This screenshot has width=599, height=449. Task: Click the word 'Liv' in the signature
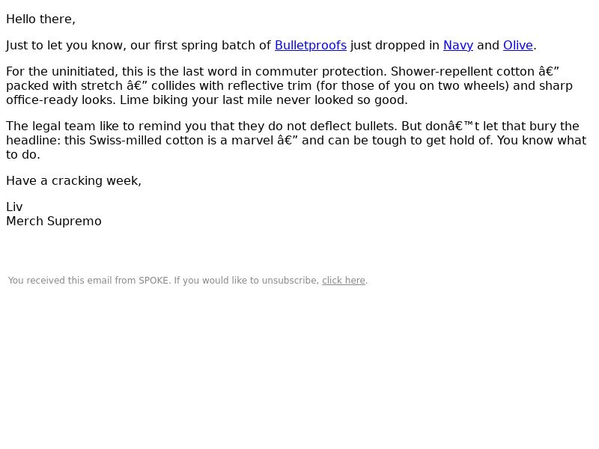(x=14, y=207)
